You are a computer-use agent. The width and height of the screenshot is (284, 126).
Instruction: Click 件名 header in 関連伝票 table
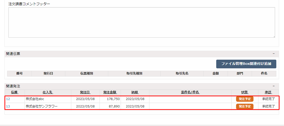click(x=264, y=74)
